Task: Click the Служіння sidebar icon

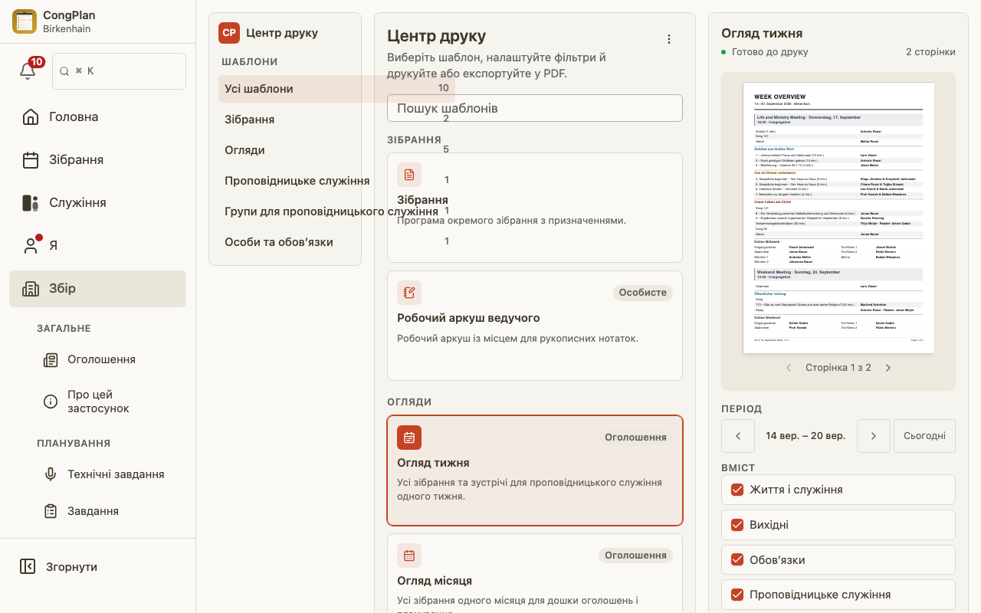Action: pos(31,203)
